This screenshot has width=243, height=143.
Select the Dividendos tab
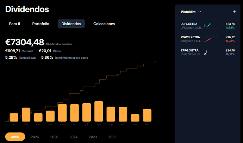pyautogui.click(x=71, y=24)
